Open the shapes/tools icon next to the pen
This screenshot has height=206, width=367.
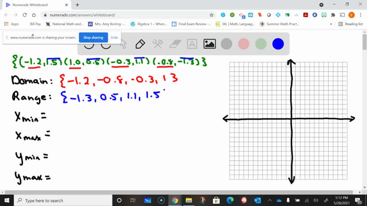point(157,44)
